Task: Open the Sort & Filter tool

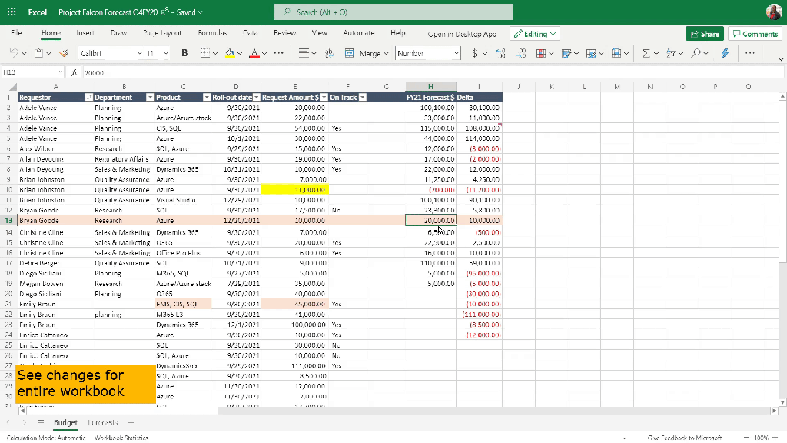Action: pos(671,53)
